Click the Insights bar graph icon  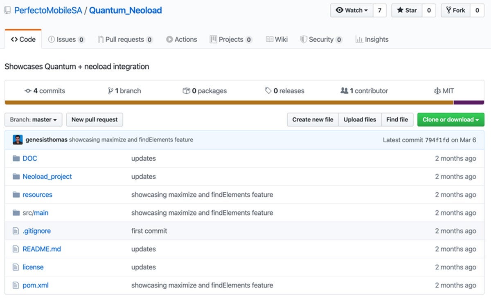[359, 39]
